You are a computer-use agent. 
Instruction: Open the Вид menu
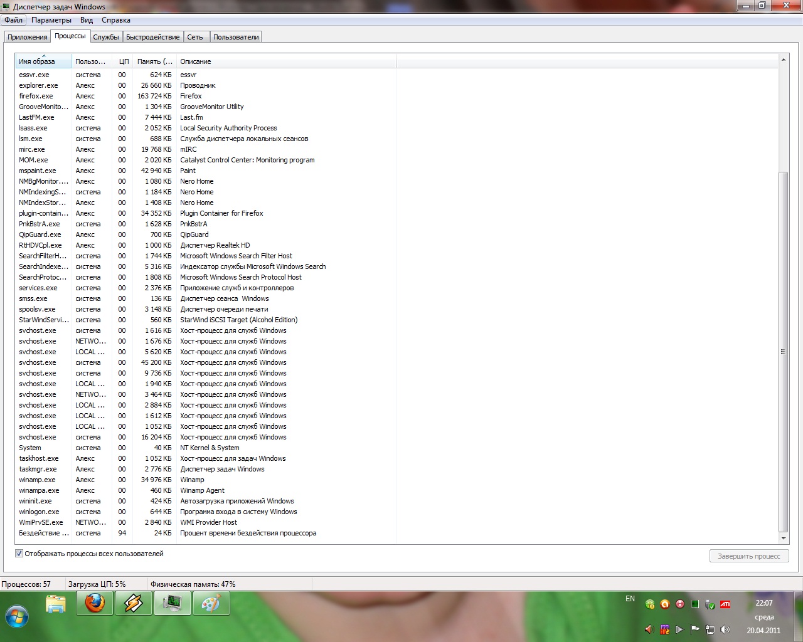(87, 20)
